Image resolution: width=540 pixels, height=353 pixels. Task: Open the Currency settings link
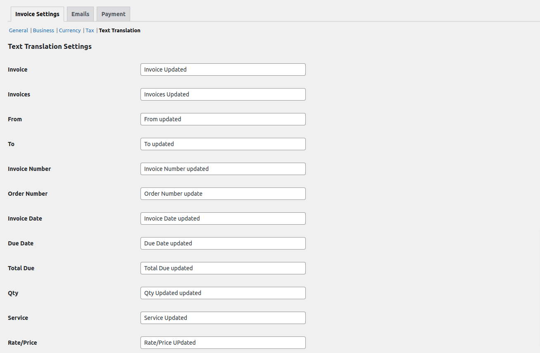[x=69, y=30]
